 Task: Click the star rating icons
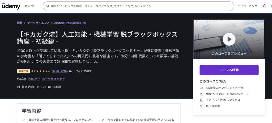coord(43,71)
